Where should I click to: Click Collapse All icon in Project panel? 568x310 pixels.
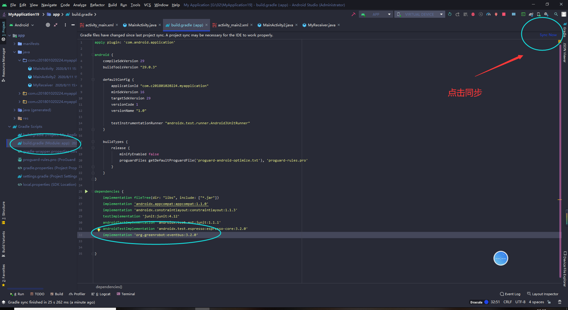pyautogui.click(x=56, y=25)
